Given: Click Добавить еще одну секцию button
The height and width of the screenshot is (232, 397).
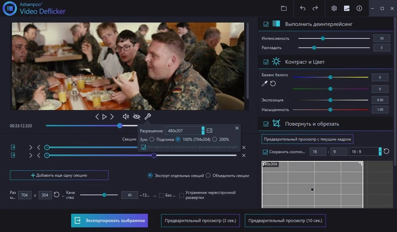Looking at the screenshot, I should 59,175.
